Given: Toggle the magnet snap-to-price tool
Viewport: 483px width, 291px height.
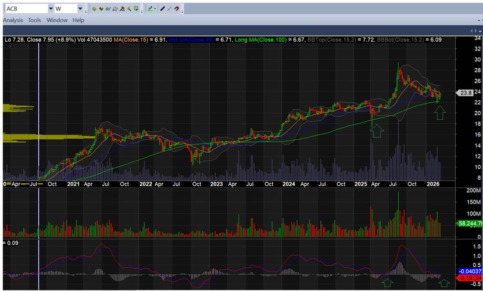Looking at the screenshot, I should 177,9.
